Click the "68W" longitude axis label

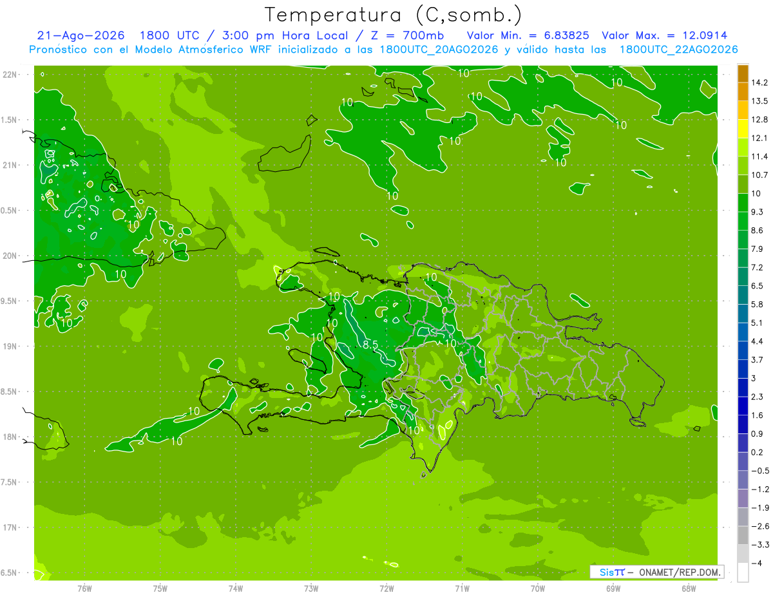(689, 589)
